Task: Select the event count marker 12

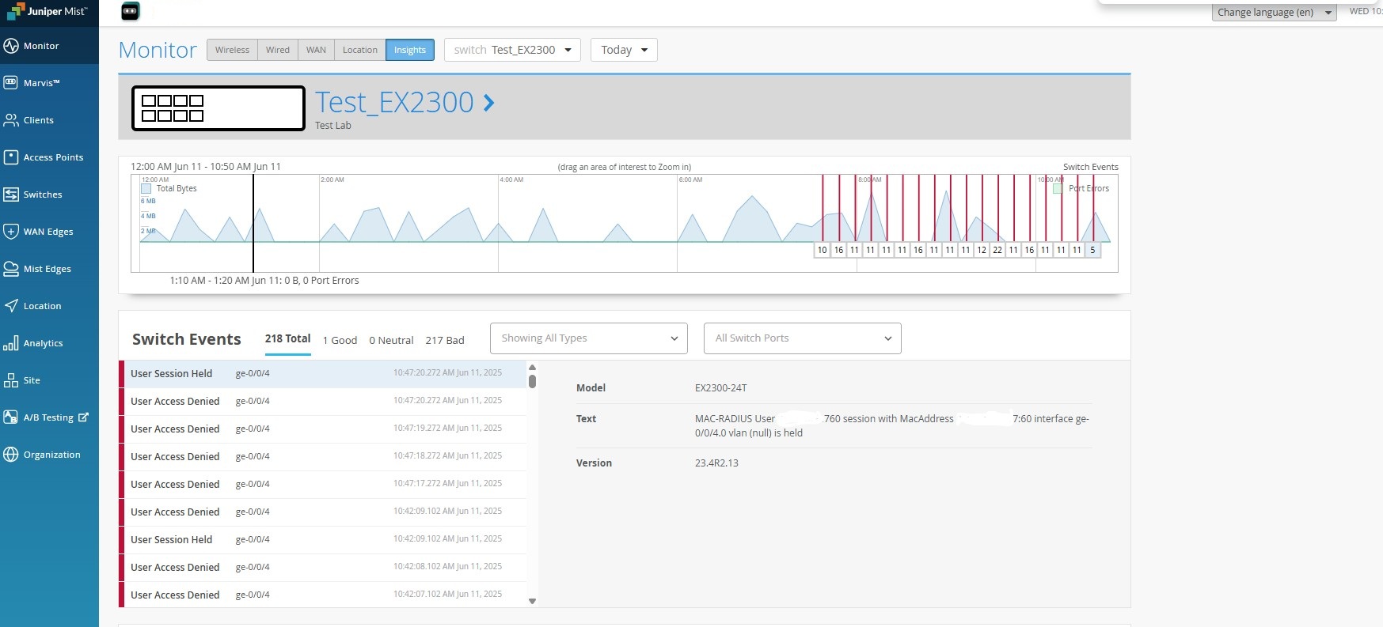Action: tap(982, 250)
